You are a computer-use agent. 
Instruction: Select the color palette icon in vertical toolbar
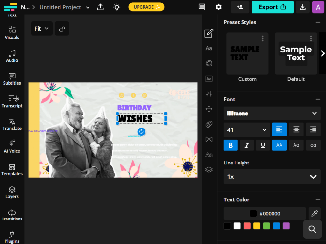pyautogui.click(x=209, y=63)
